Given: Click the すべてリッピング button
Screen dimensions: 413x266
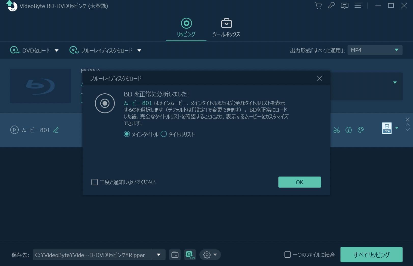Looking at the screenshot, I should click(371, 255).
